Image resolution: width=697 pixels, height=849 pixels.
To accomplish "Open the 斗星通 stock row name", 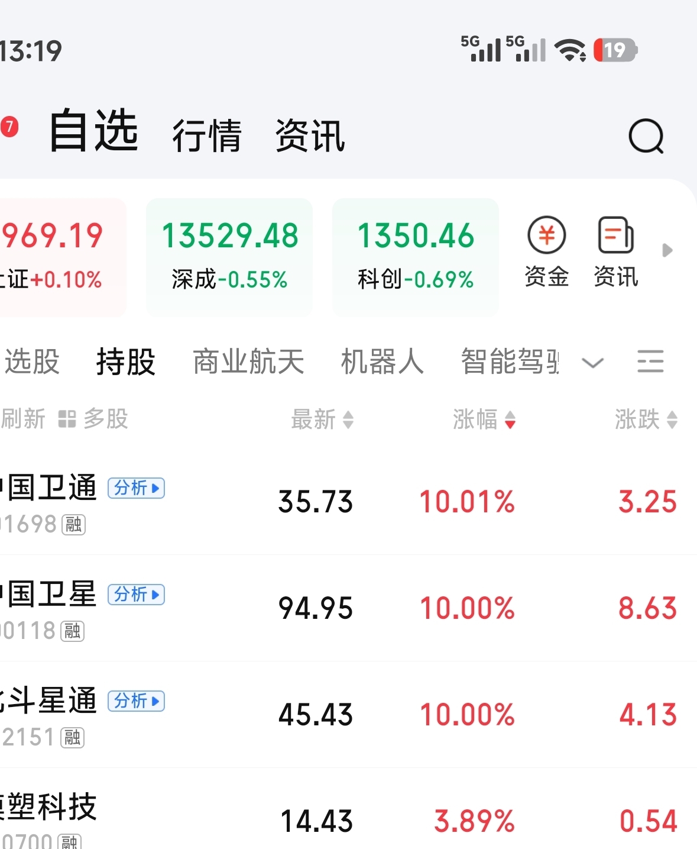I will coord(48,700).
